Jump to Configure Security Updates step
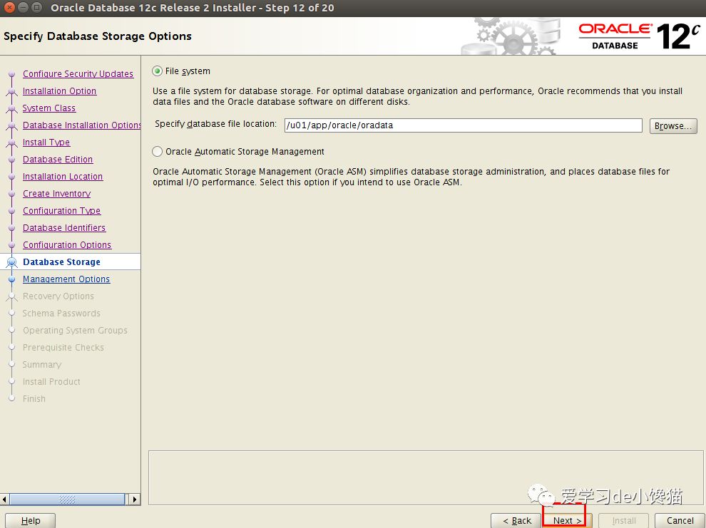Screen dimensions: 706x528 click(x=78, y=74)
